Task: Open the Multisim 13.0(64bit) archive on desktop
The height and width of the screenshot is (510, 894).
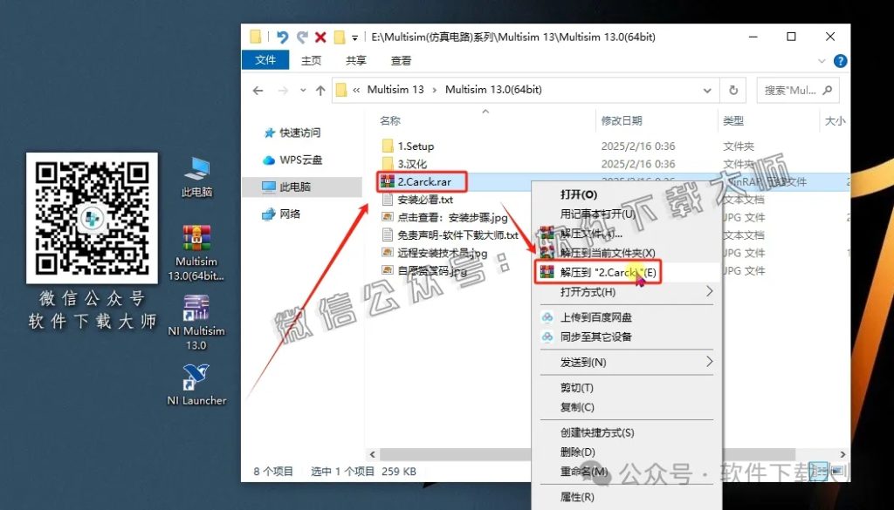Action: (x=196, y=237)
